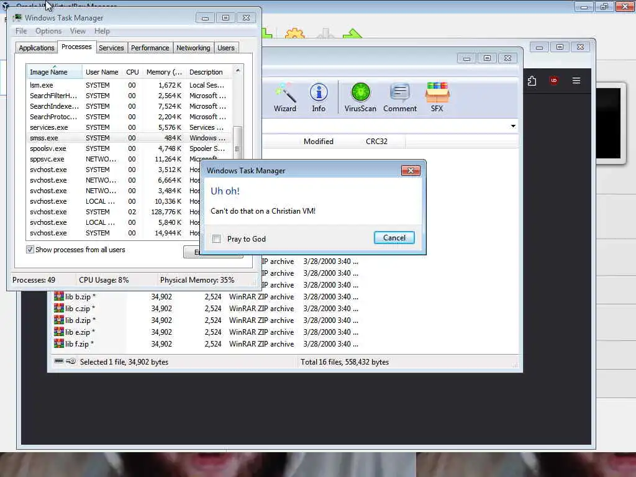Select the sppsvc.exe process

point(129,159)
